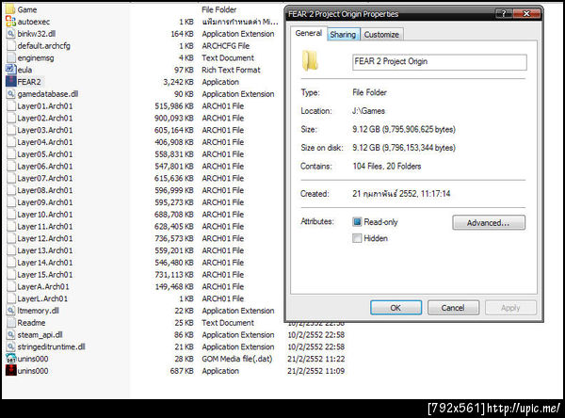The image size is (565, 418).
Task: Select the FEAR2 application icon
Action: (x=10, y=82)
